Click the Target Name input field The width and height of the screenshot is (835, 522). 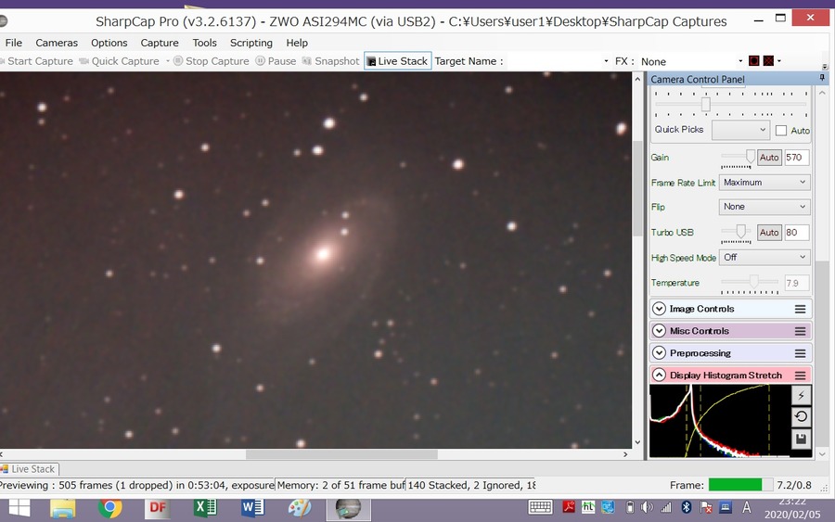click(553, 61)
